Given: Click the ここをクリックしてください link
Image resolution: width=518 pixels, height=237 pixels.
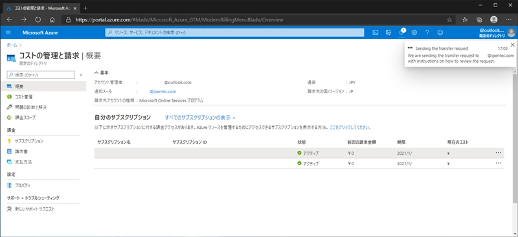Looking at the screenshot, I should [x=350, y=128].
